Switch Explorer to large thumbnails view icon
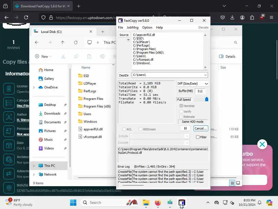The height and width of the screenshot is (209, 278). click(238, 183)
